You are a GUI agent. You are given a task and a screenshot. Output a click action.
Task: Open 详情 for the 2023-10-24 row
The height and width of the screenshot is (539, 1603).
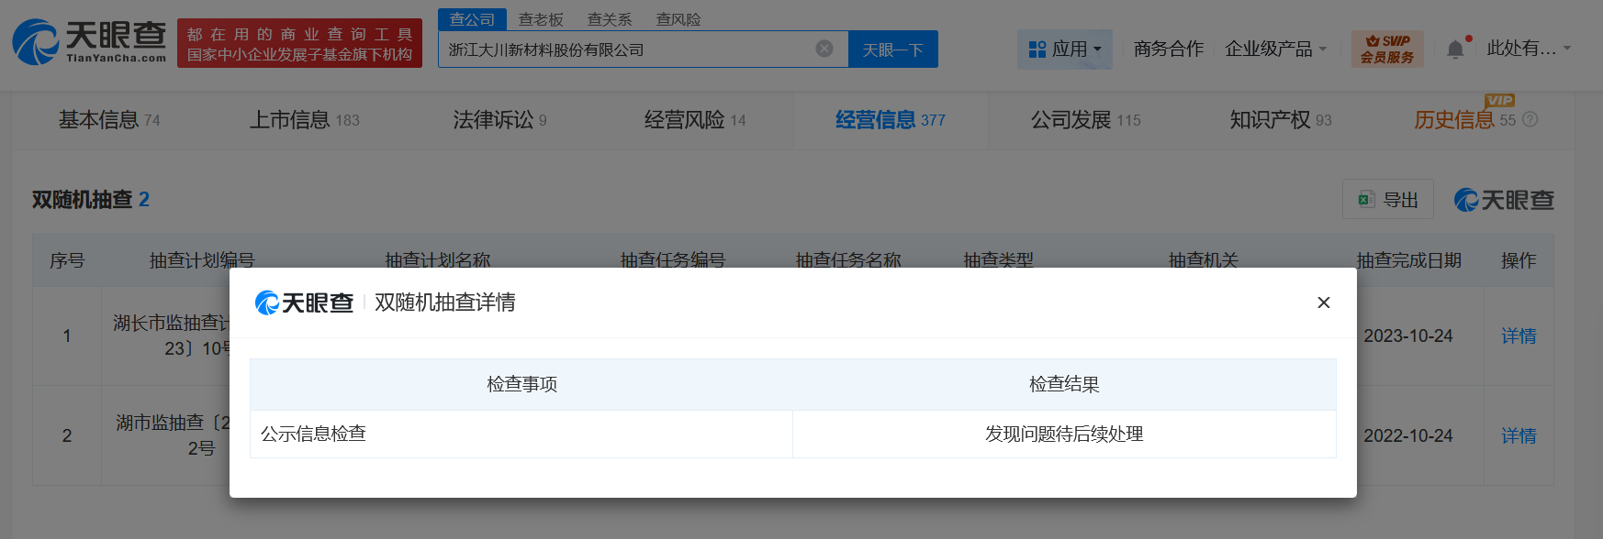click(x=1519, y=335)
